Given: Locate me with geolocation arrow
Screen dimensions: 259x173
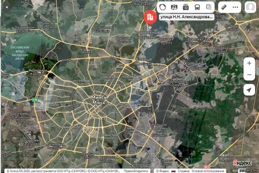Looking at the screenshot, I should coord(249,90).
